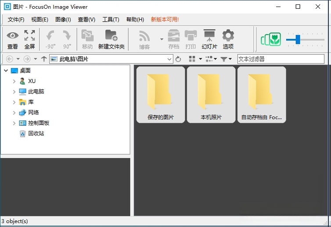Open forward history dropdown arrow
Image resolution: width=331 pixels, height=227 pixels.
tap(36, 59)
